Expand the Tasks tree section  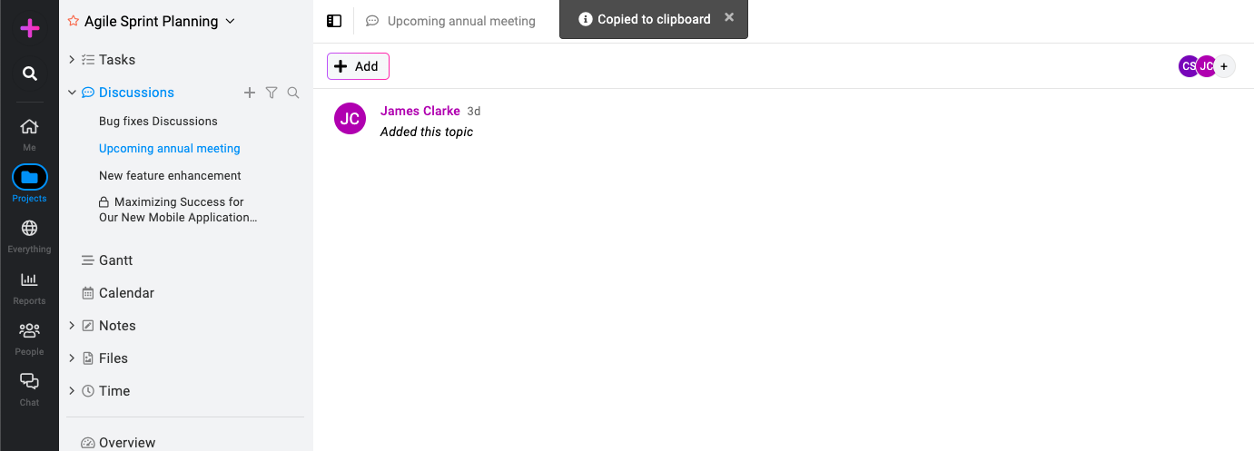(x=72, y=60)
